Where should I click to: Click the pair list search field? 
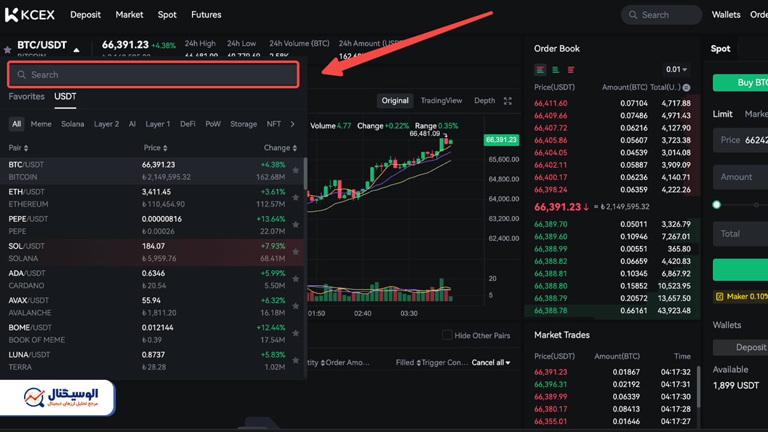(154, 75)
